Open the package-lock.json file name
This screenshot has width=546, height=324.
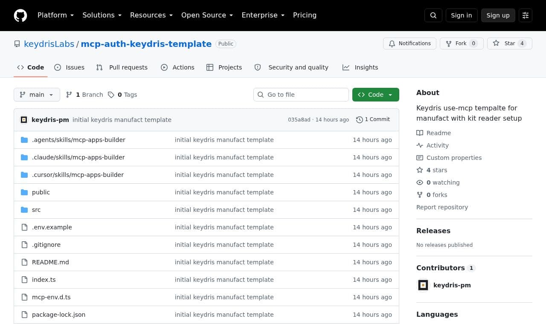coord(58,315)
